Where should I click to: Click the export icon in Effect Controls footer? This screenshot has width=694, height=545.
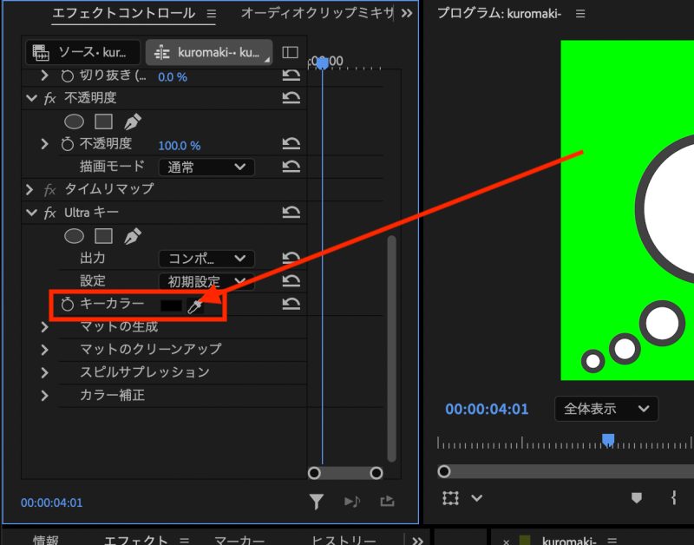point(386,501)
